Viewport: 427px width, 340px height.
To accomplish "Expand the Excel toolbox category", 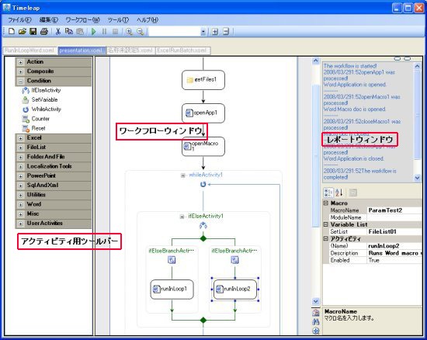I will (20, 138).
